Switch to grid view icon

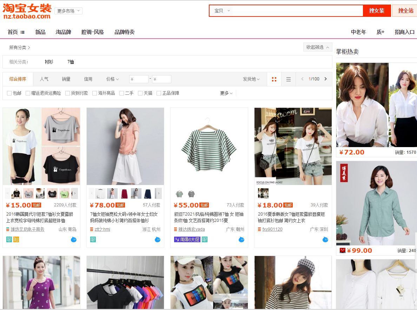click(x=274, y=79)
